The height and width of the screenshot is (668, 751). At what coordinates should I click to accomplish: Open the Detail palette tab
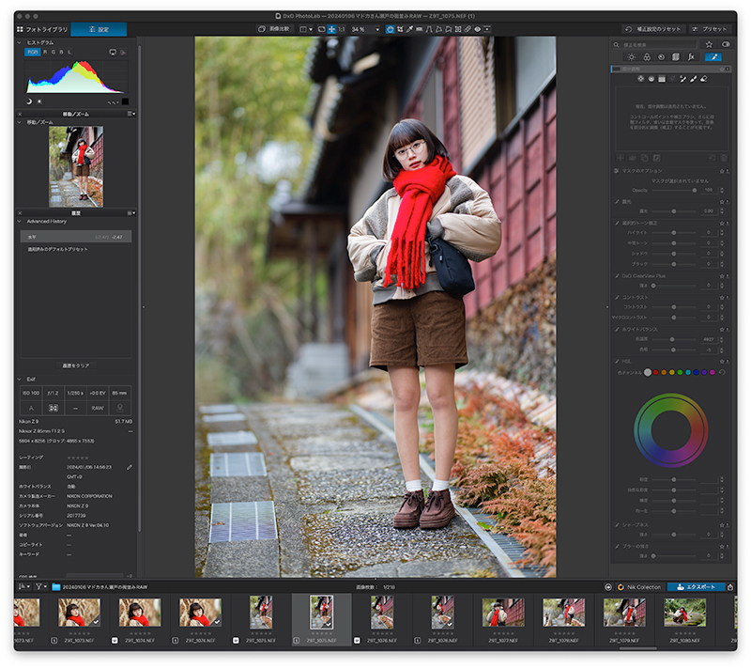[x=662, y=57]
